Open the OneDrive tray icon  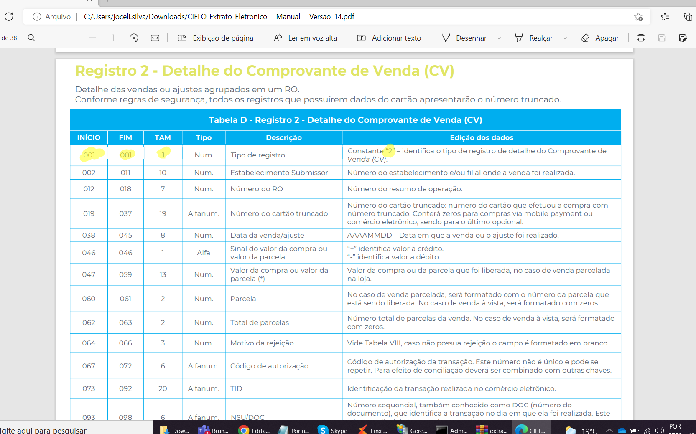[x=622, y=431]
